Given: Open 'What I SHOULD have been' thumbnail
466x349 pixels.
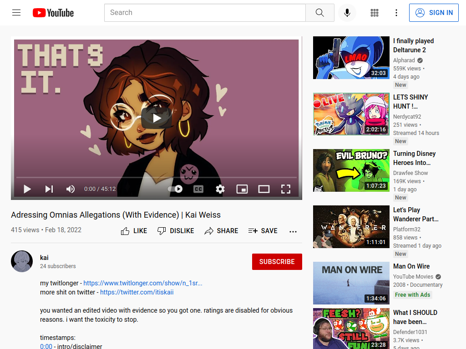Looking at the screenshot, I should [x=351, y=329].
